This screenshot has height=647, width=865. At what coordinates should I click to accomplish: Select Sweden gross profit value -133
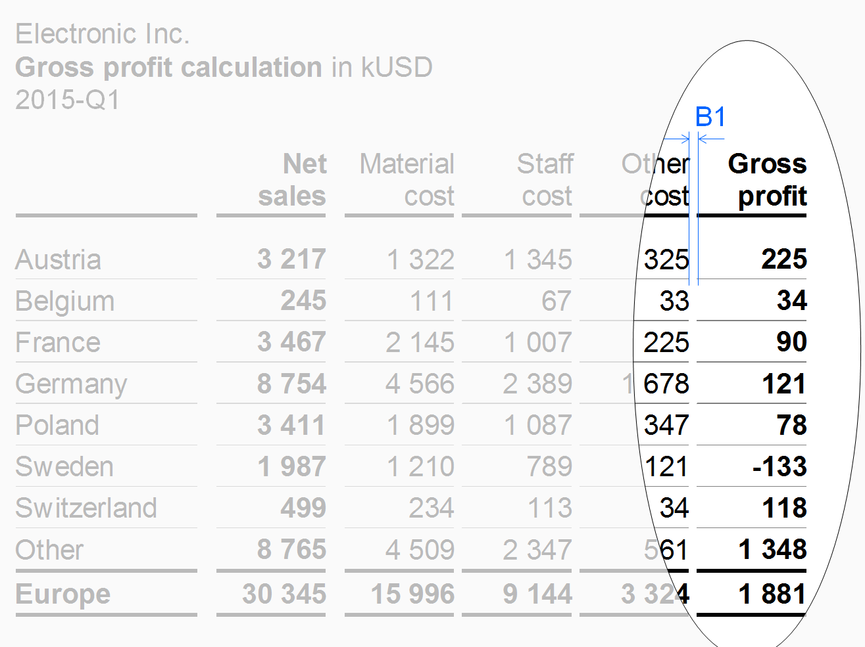point(779,466)
